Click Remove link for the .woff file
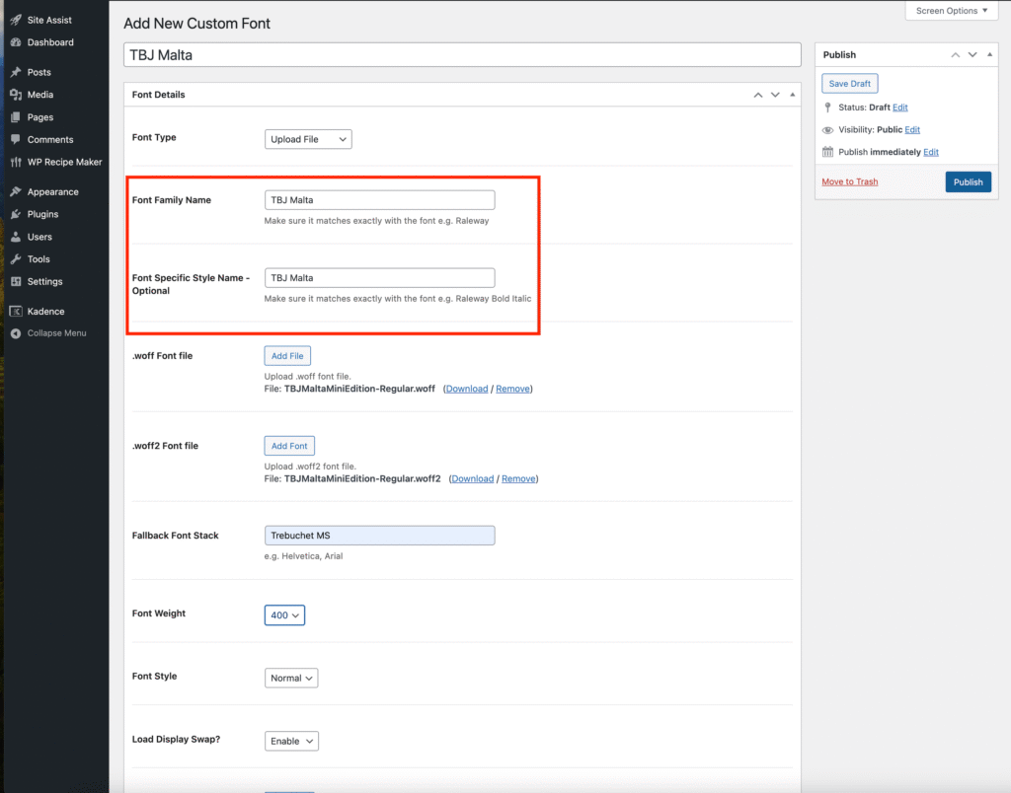 pyautogui.click(x=512, y=389)
